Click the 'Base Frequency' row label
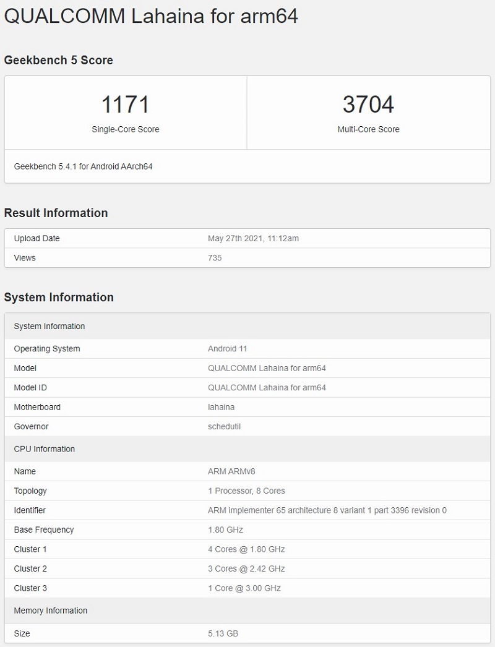The height and width of the screenshot is (647, 495). point(44,529)
